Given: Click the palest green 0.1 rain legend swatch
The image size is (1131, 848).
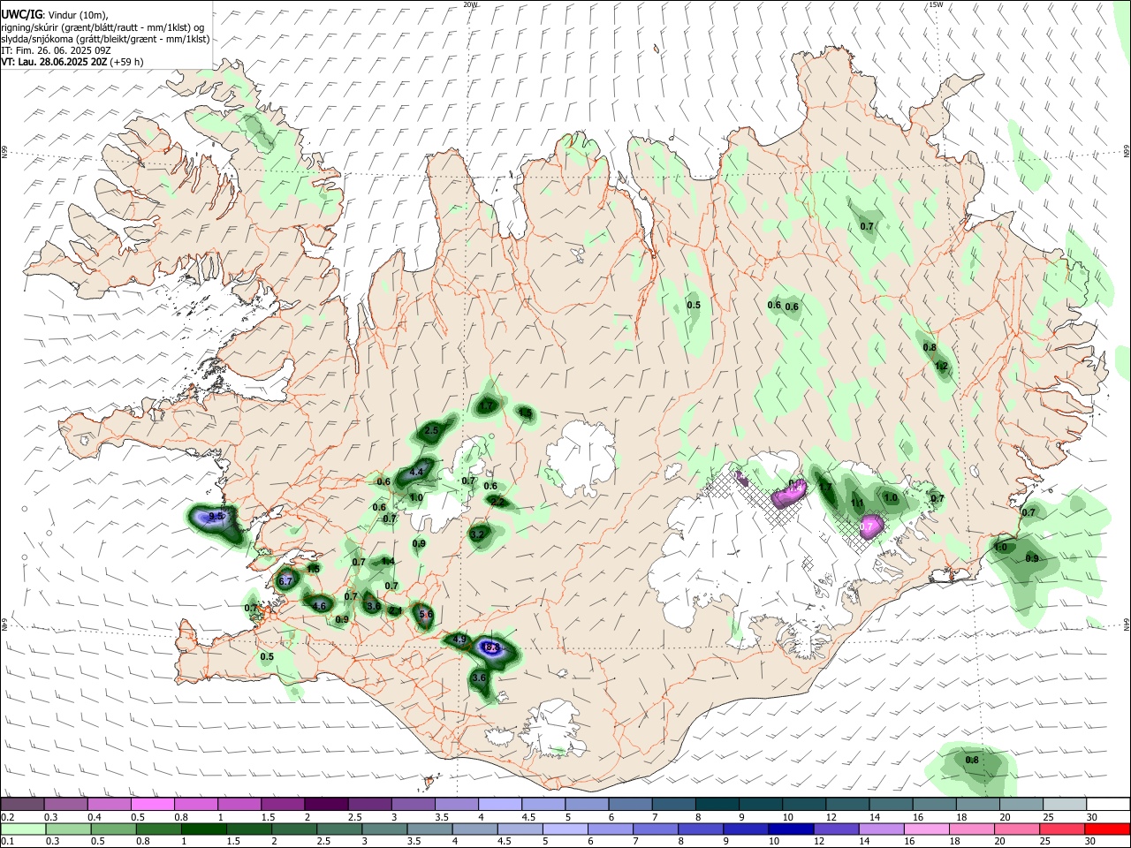Looking at the screenshot, I should click(x=24, y=829).
